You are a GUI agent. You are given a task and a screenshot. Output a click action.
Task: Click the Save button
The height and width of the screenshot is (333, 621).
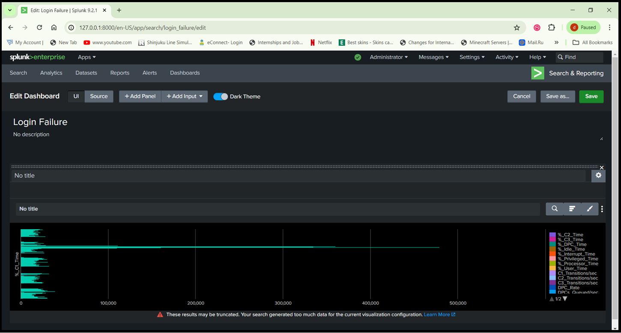point(591,96)
